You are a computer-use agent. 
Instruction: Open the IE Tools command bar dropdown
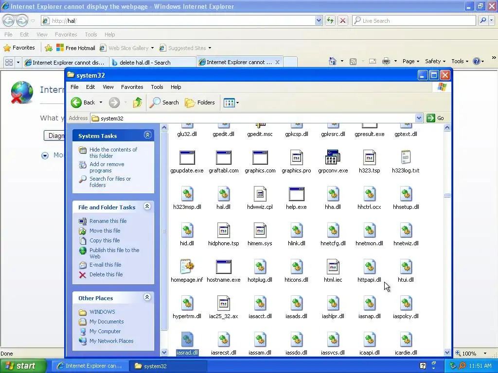pos(460,61)
